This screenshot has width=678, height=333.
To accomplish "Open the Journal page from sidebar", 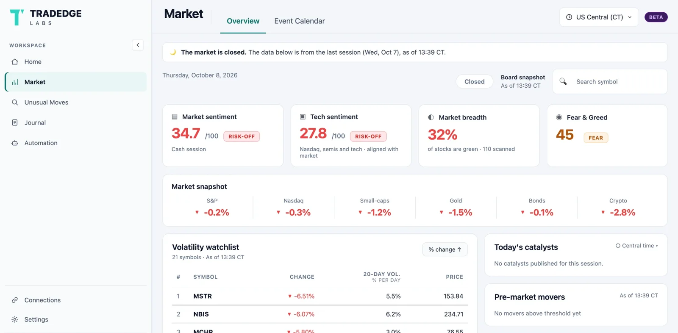I will [x=76, y=123].
